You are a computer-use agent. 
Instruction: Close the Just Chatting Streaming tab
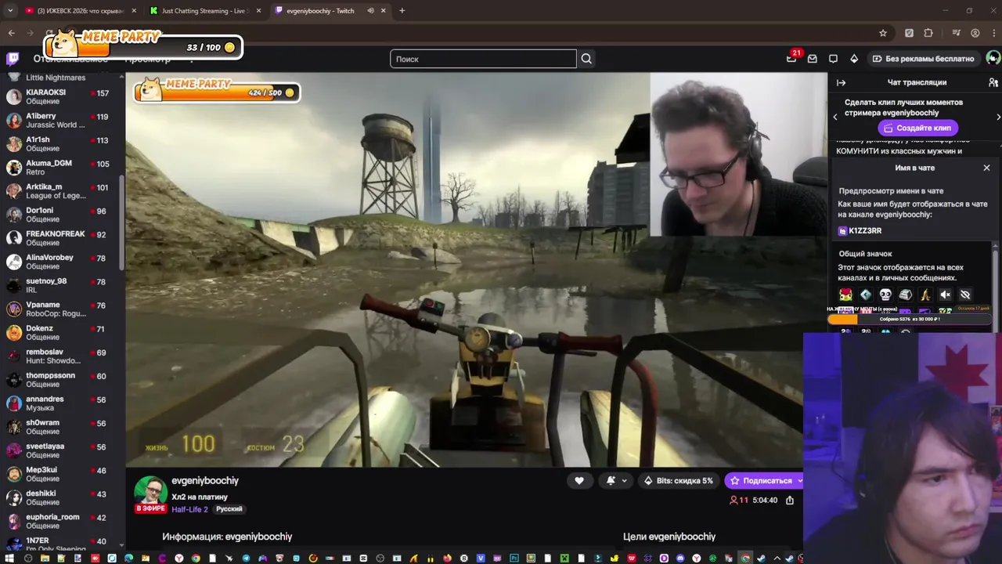(x=258, y=11)
